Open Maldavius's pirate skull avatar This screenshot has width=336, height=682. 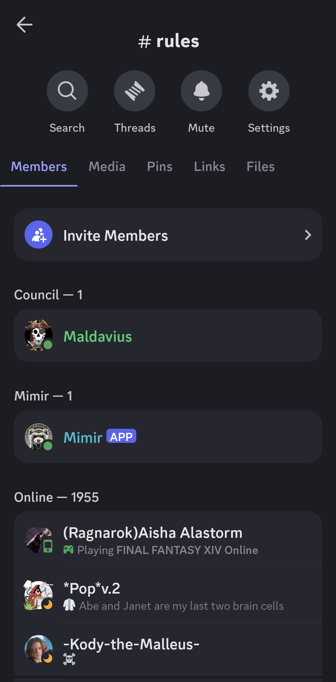[39, 335]
